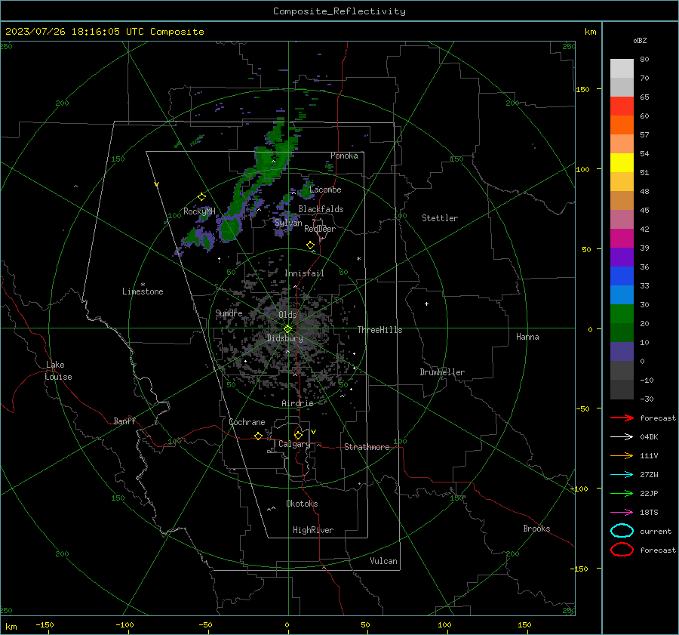Screen dimensions: 679x635
Task: Click the 'Hanna' city label
Action: pyautogui.click(x=527, y=337)
